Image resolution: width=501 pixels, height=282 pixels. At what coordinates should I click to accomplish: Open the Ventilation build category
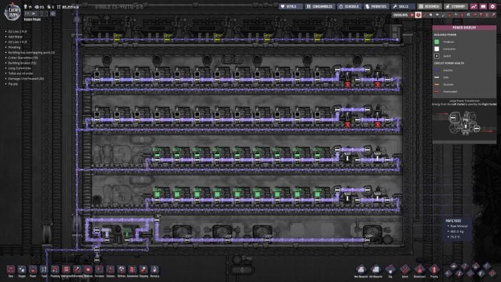[x=66, y=270]
